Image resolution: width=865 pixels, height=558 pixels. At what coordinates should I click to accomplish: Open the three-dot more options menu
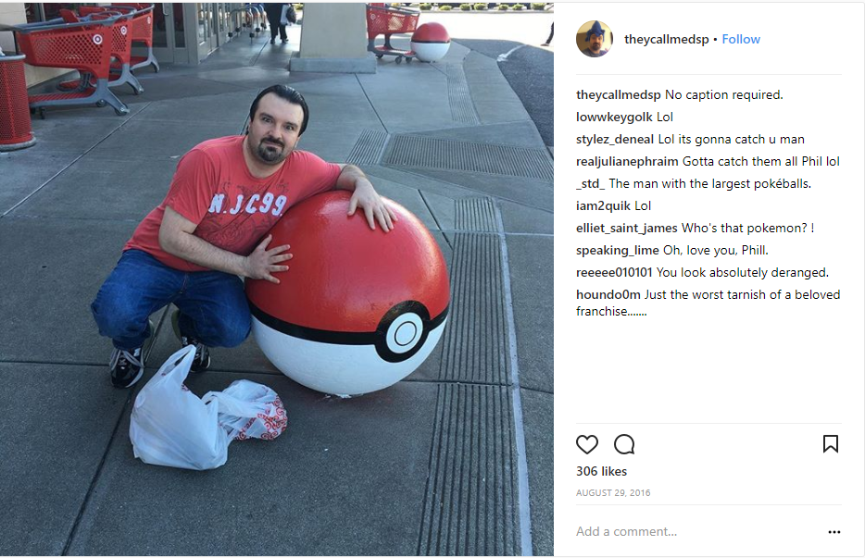coord(834,531)
